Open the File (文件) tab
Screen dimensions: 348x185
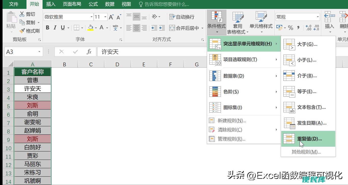pyautogui.click(x=14, y=4)
